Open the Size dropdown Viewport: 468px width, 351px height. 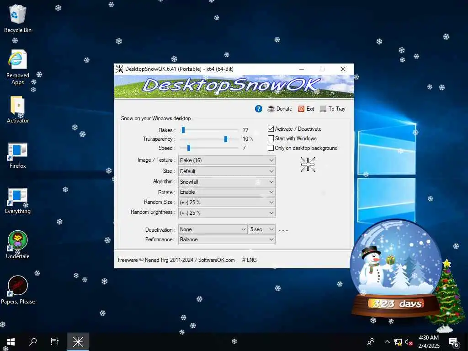(x=227, y=171)
